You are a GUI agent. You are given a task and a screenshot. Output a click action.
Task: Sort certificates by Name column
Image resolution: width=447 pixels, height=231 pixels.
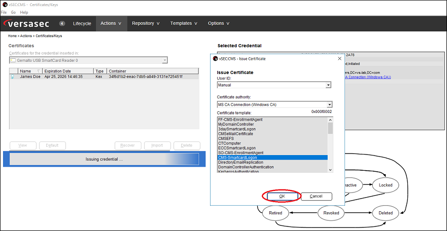point(30,71)
